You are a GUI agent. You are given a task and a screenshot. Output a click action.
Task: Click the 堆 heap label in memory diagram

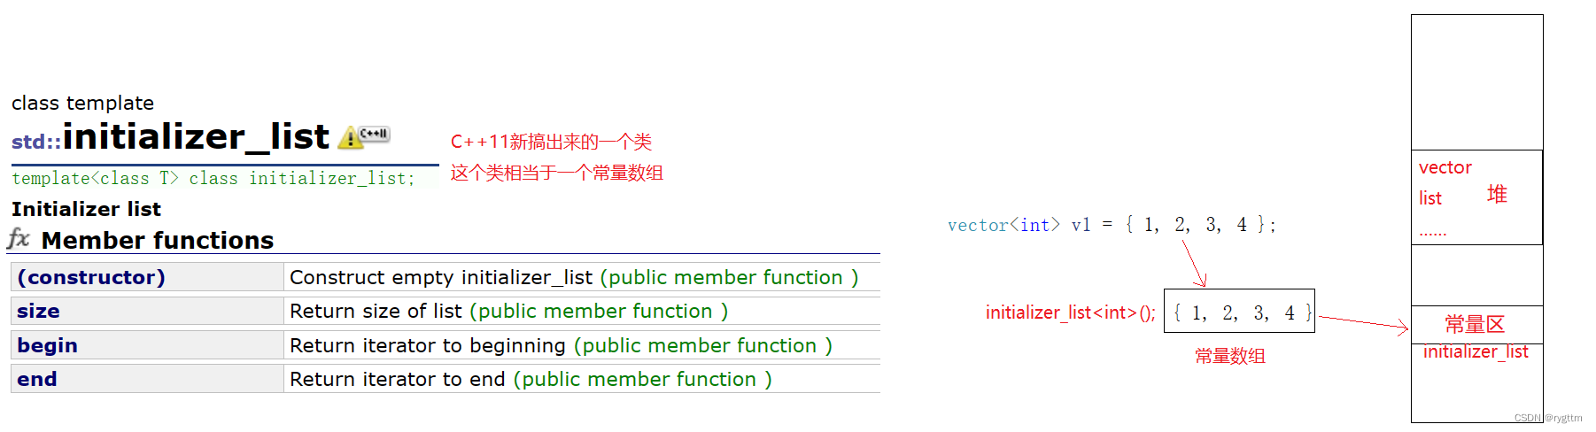1497,195
